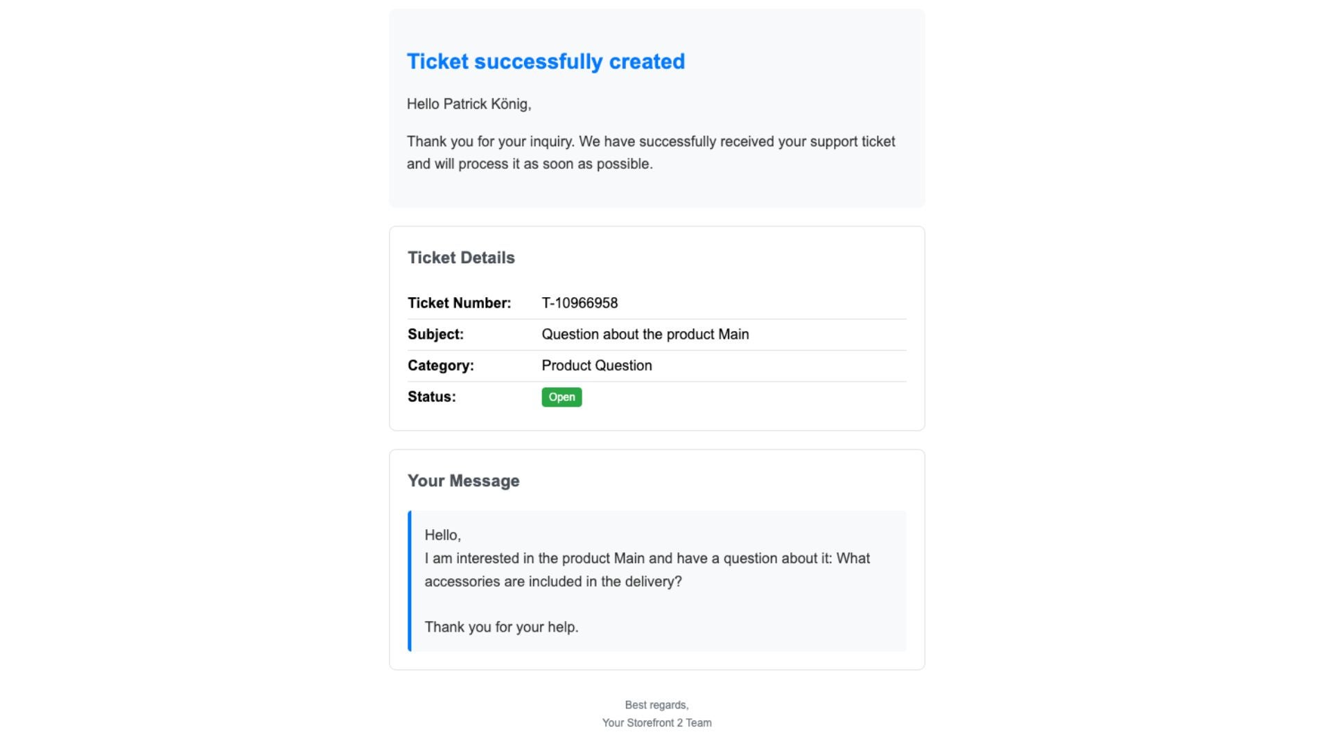Click the Subject label
The image size is (1331, 748).
click(435, 334)
